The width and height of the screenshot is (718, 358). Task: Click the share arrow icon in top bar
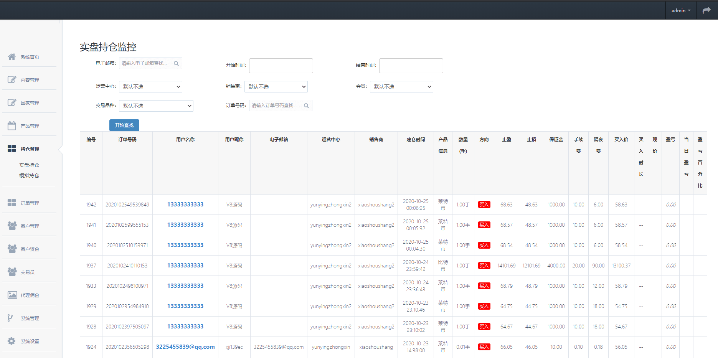tap(706, 10)
